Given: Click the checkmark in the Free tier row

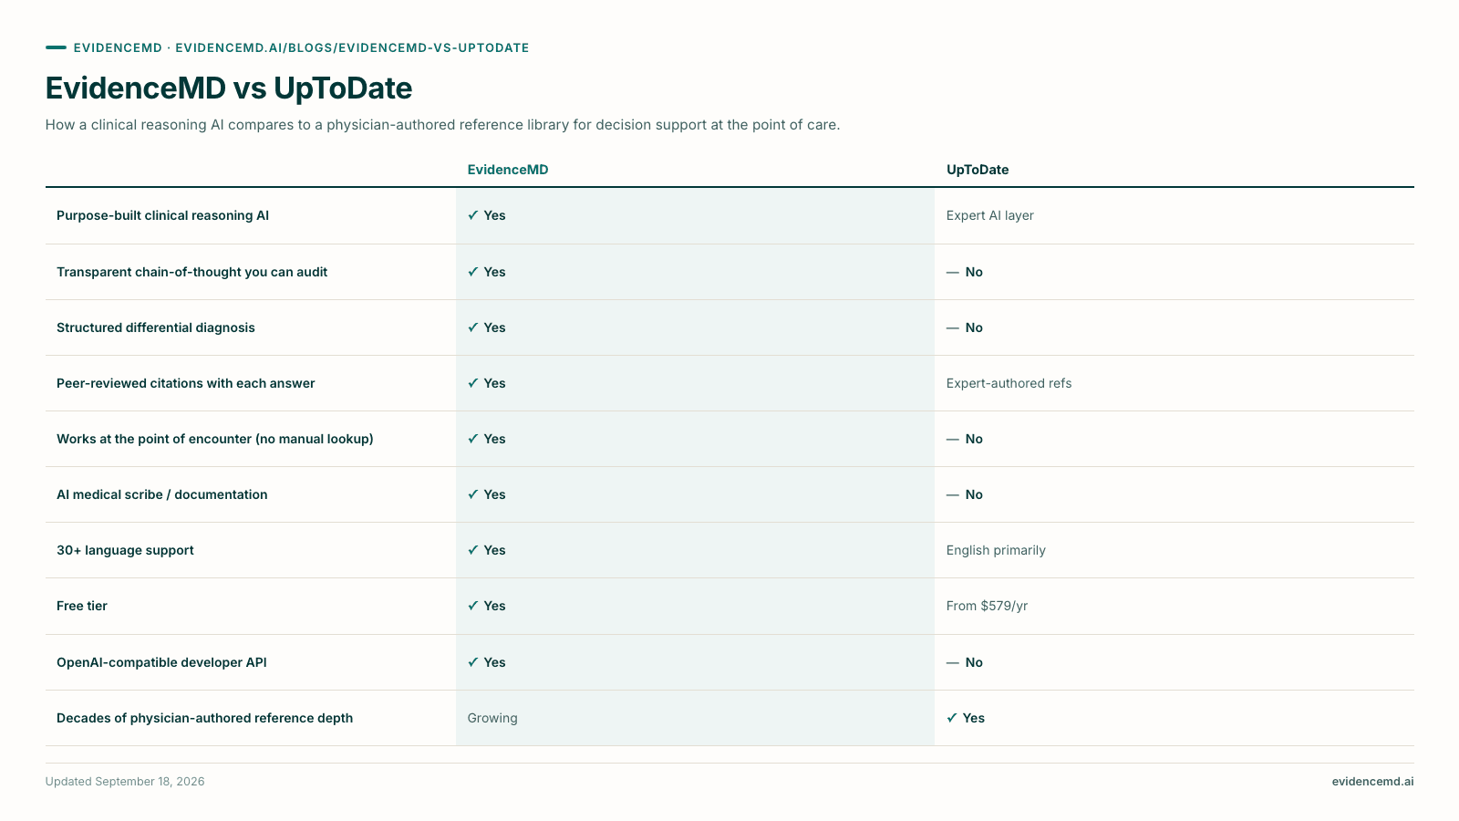Looking at the screenshot, I should (472, 606).
